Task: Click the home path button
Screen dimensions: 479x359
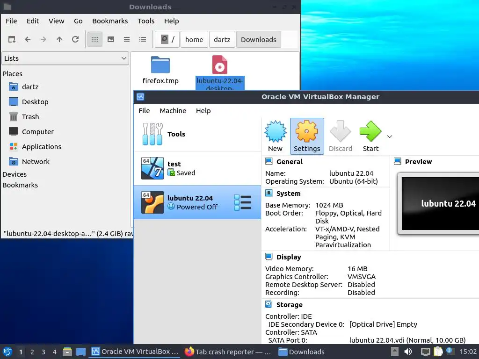Action: [x=194, y=39]
